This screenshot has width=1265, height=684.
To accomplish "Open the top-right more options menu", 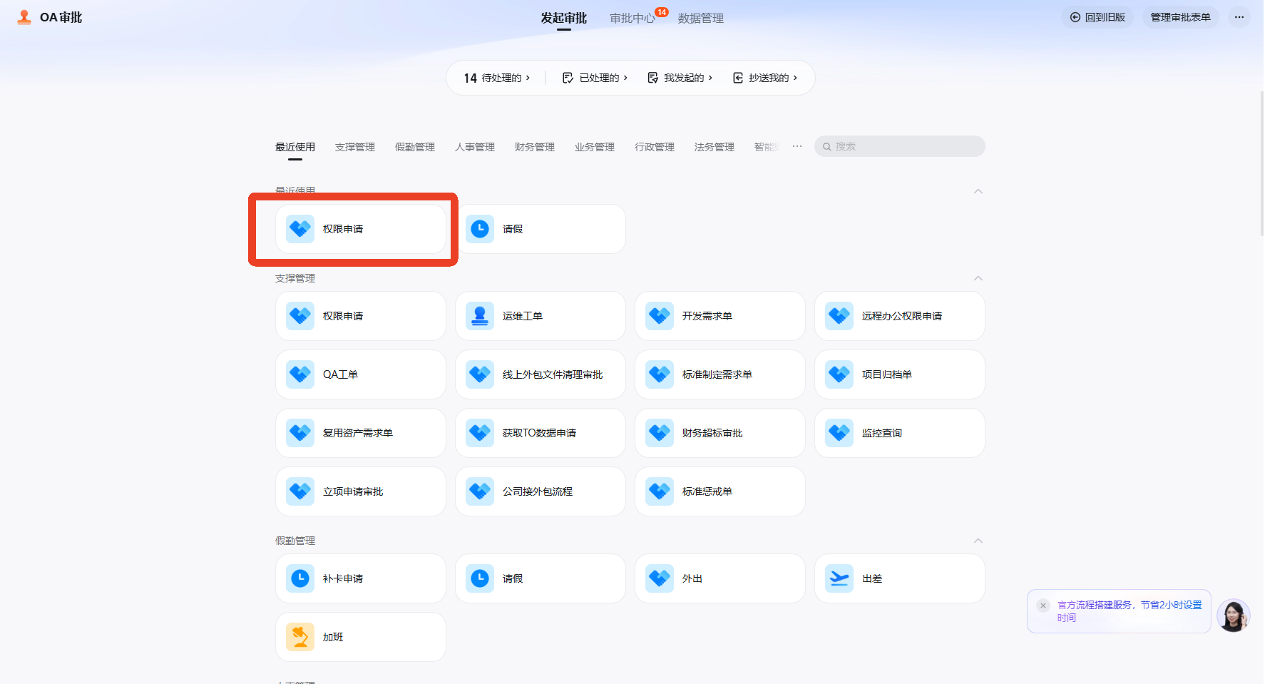I will point(1239,17).
